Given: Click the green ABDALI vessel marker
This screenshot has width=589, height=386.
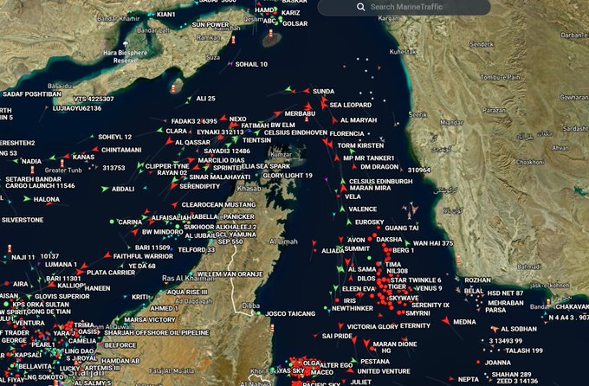Looking at the screenshot, I should pos(105,189).
